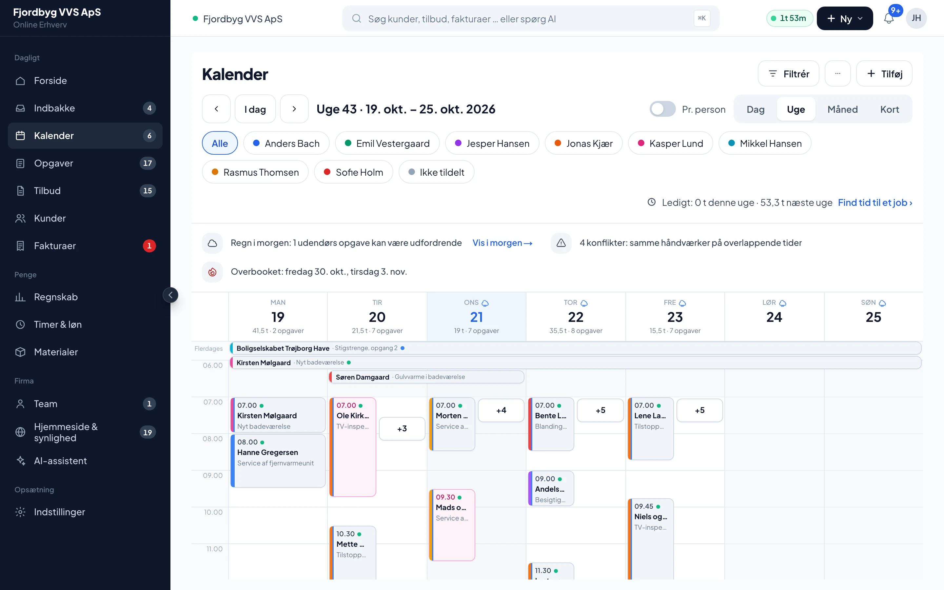The width and height of the screenshot is (944, 590).
Task: Select the Alle filter chip
Action: tap(220, 143)
